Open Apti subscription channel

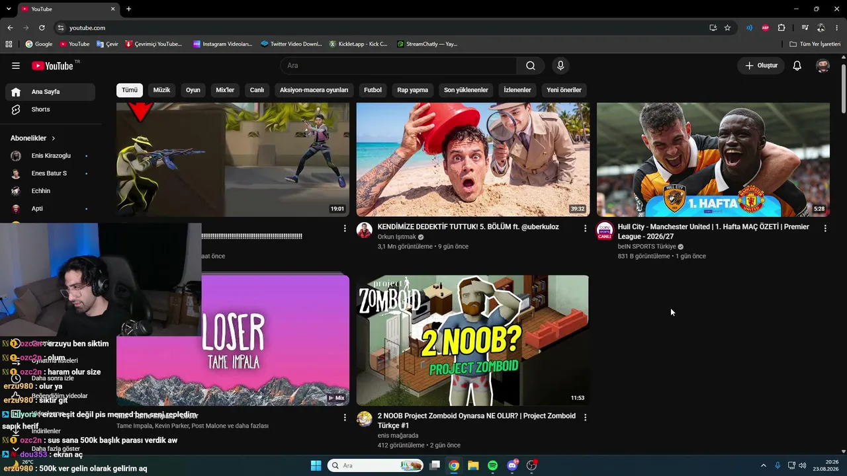50,208
